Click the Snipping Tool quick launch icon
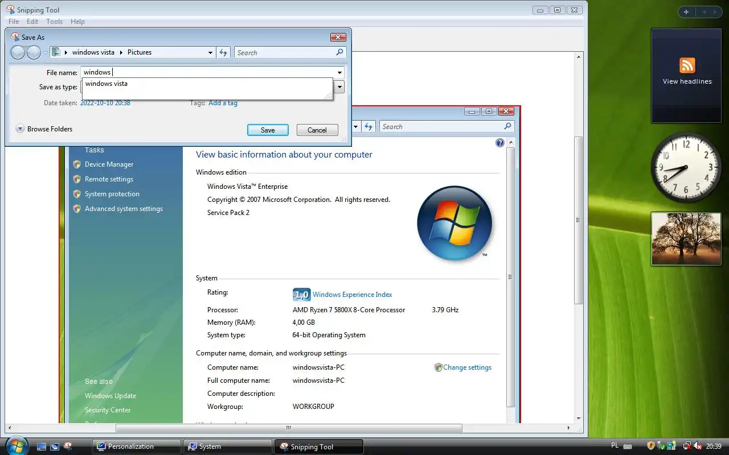This screenshot has width=729, height=455. pyautogui.click(x=68, y=446)
